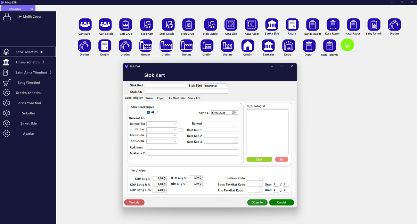Click the Stok Yönetimi layers icon in sidebar
The width and height of the screenshot is (417, 224).
[x=6, y=52]
